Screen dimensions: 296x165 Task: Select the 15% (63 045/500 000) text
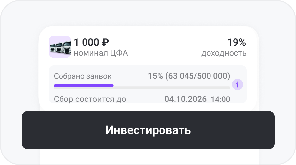(189, 76)
